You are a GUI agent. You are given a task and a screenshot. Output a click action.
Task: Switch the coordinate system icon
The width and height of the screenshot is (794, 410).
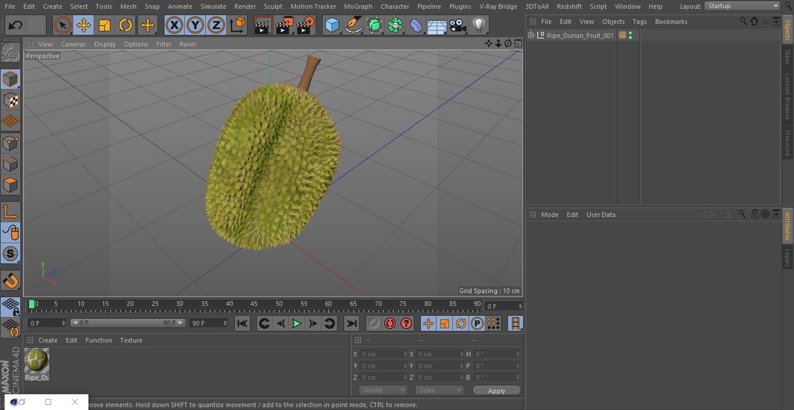coord(238,26)
